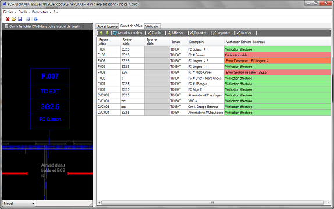Select the F.007 cable row cell
This screenshot has height=209, width=334.
click(109, 49)
